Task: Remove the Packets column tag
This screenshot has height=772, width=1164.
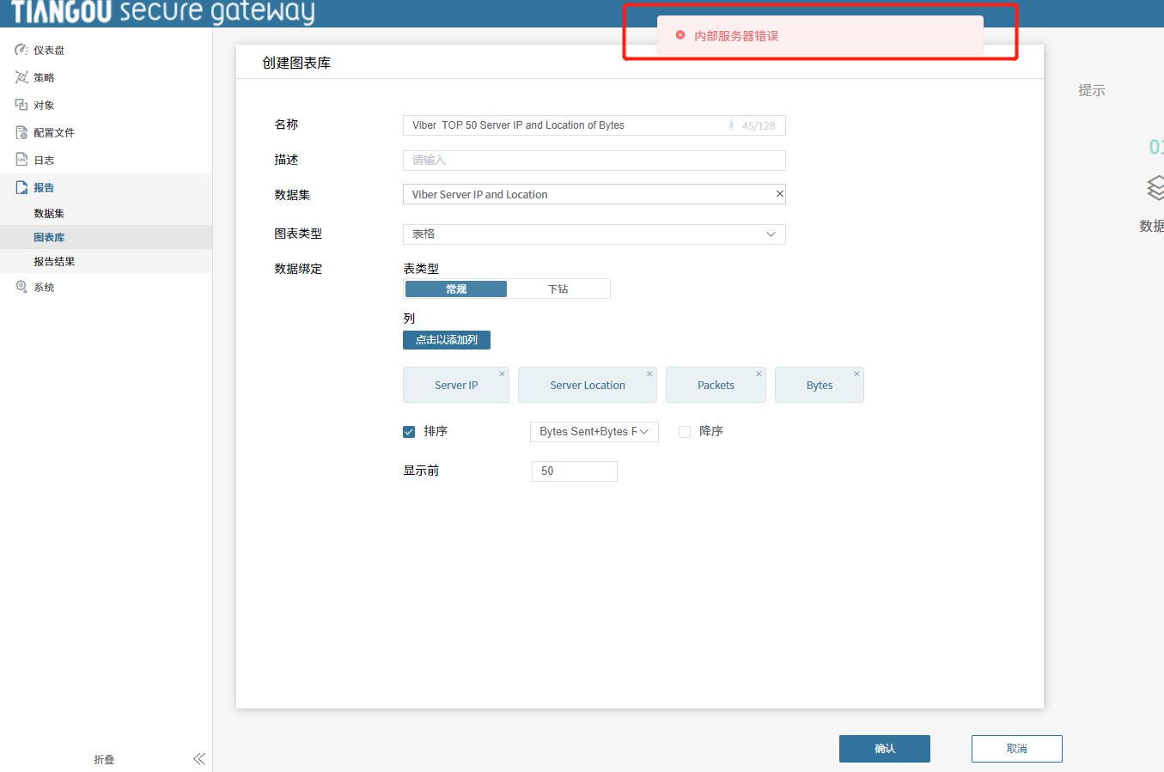Action: coord(757,373)
